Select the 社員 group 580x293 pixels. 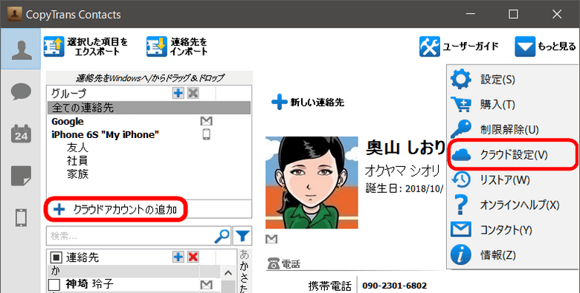77,161
